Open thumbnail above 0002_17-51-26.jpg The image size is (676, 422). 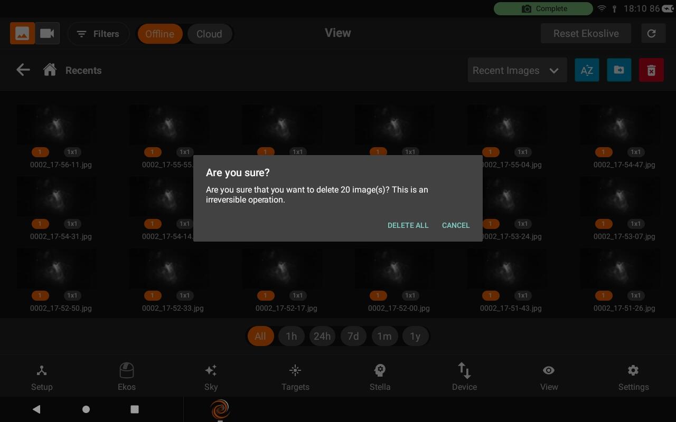[x=619, y=268]
